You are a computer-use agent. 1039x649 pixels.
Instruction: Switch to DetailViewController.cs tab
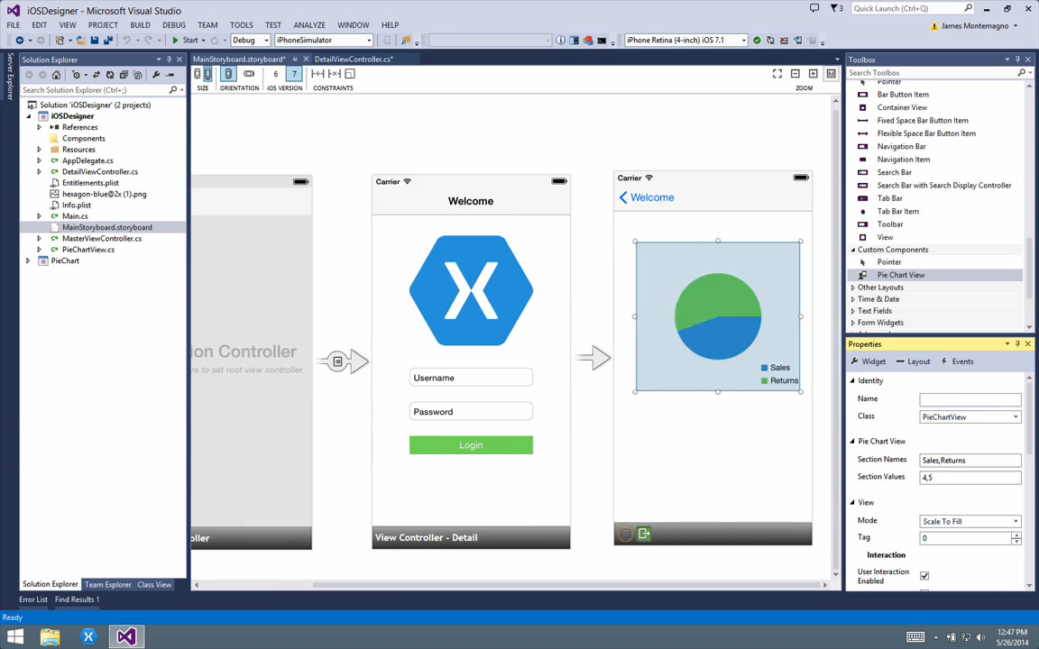tap(353, 59)
